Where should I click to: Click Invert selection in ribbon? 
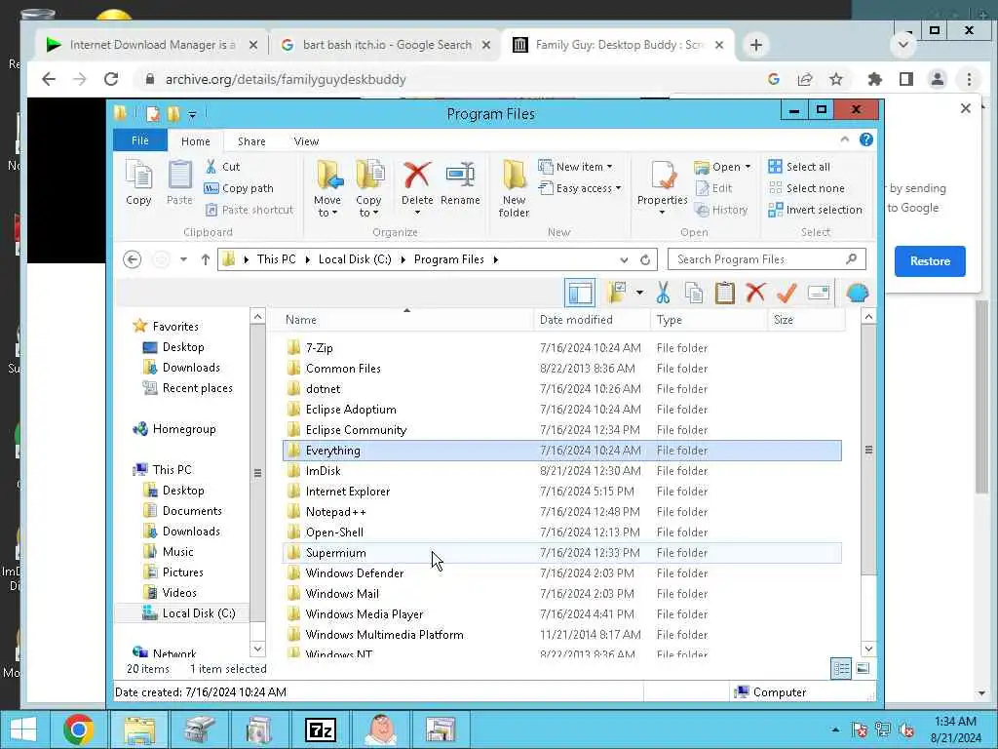(816, 210)
